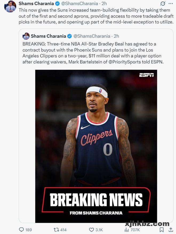Share the tweet using the upload icon
The width and height of the screenshot is (176, 234).
coord(171,229)
